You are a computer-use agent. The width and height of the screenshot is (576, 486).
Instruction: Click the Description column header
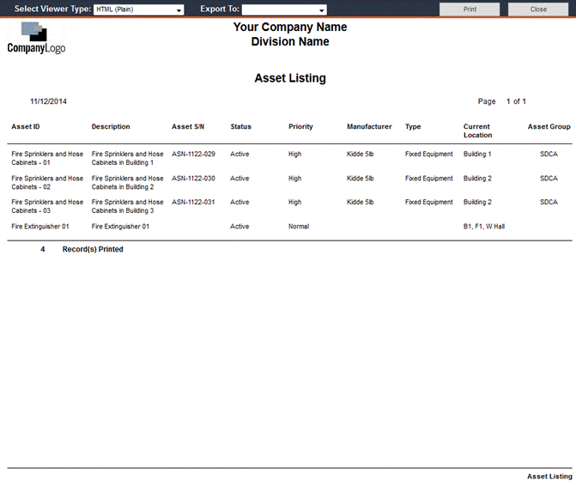tap(111, 127)
